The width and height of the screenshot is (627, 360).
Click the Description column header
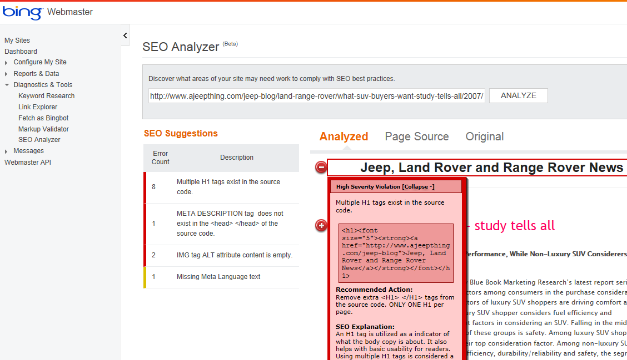tap(237, 158)
